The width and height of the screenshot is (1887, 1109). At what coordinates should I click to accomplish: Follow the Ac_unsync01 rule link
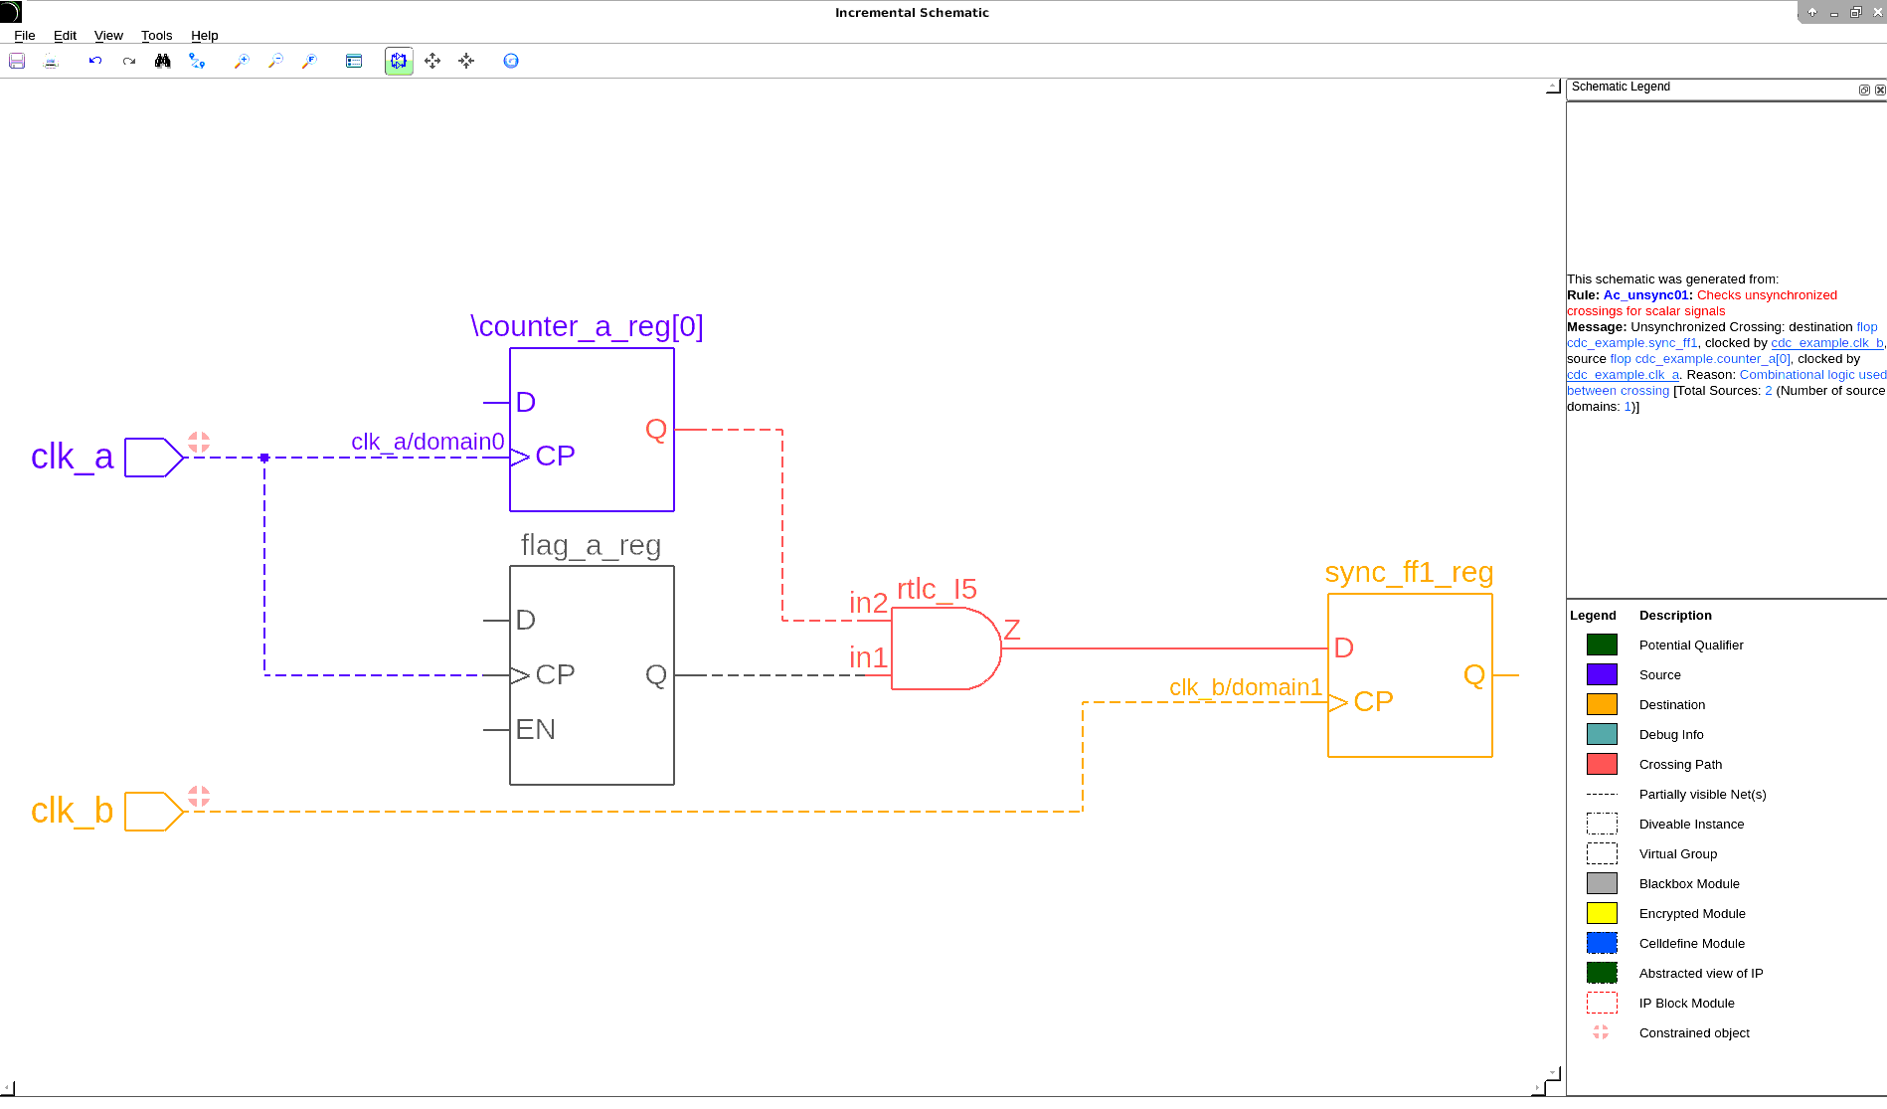click(x=1647, y=295)
